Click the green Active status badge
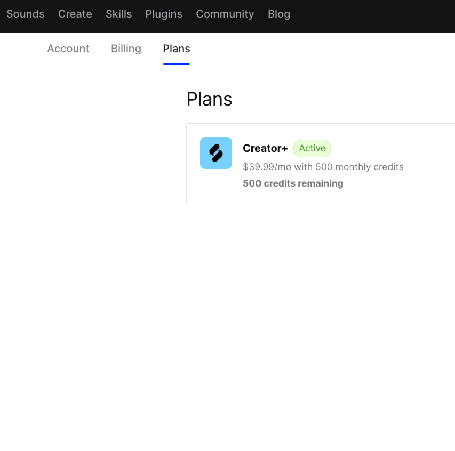This screenshot has width=455, height=451. pyautogui.click(x=312, y=148)
